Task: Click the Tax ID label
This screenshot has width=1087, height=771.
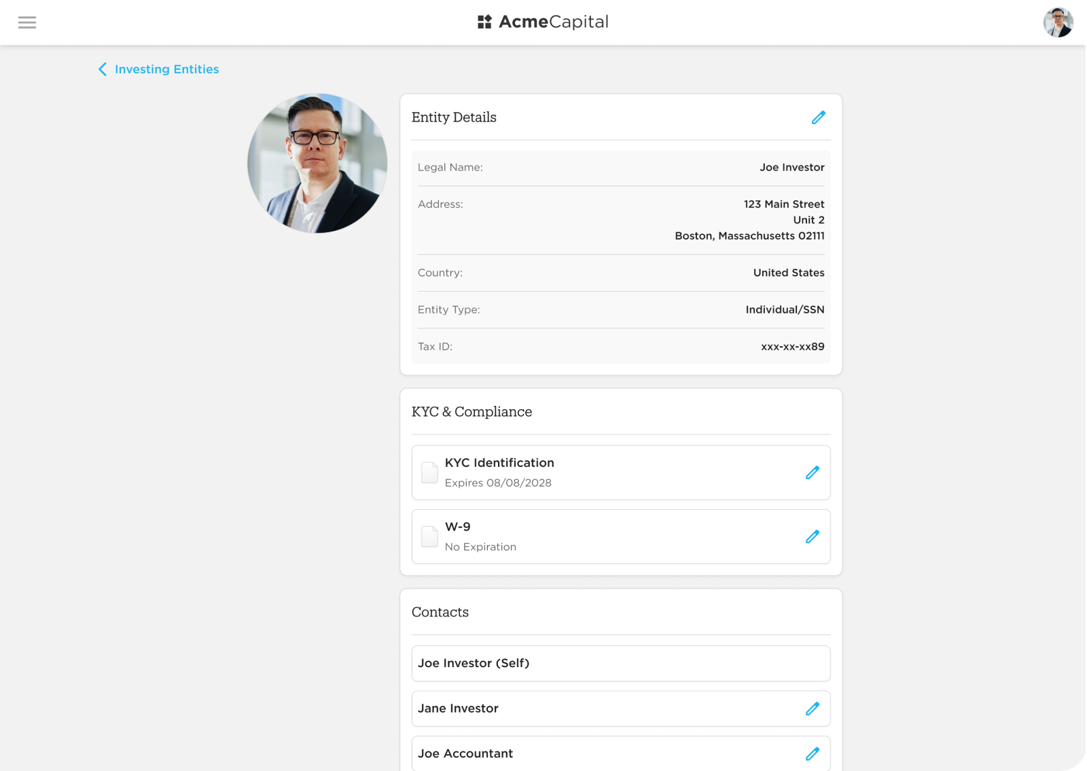Action: click(x=435, y=346)
